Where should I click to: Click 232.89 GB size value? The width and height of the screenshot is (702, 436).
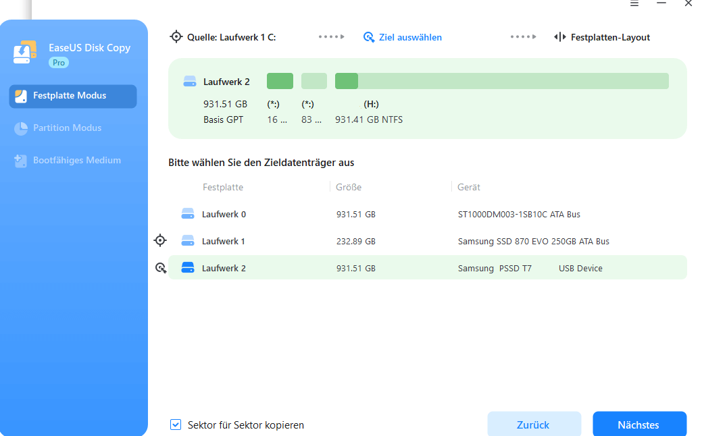356,242
